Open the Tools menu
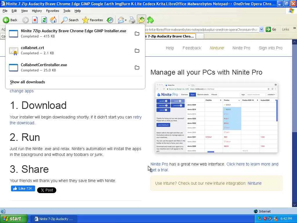The width and height of the screenshot is (297, 223). point(67,11)
